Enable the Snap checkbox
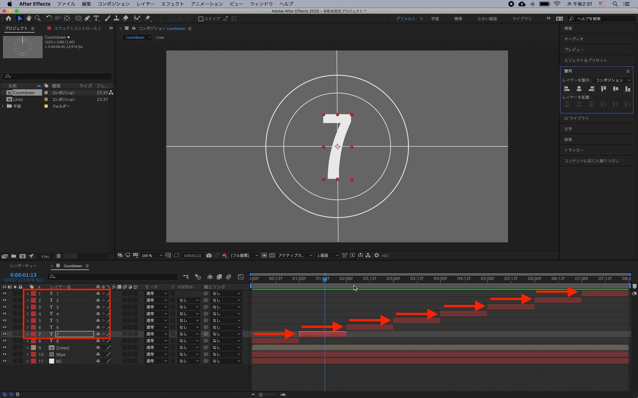The image size is (638, 398). pyautogui.click(x=201, y=19)
